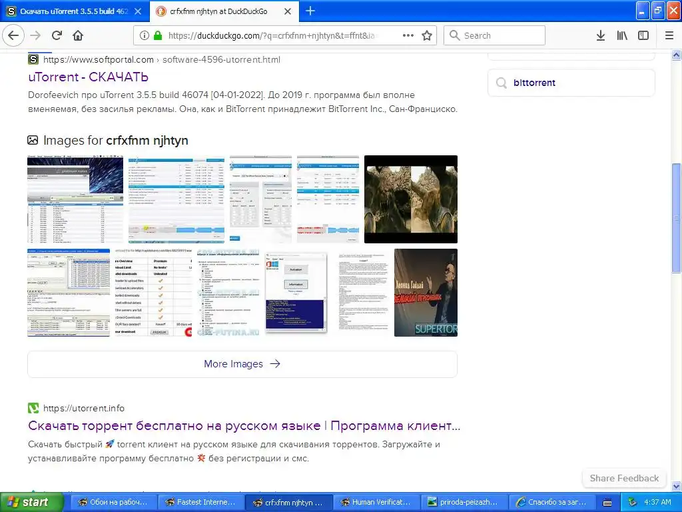Open the Windows start menu

[31, 503]
